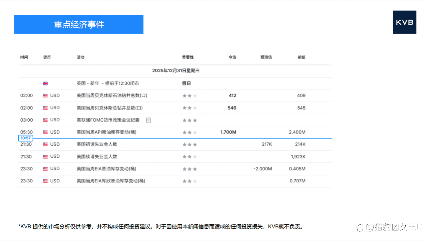Open the document icon beside FOMC minutes
The height and width of the screenshot is (241, 427).
pos(148,120)
